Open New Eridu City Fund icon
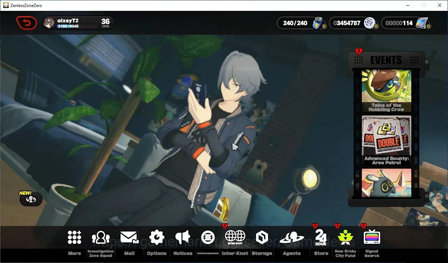 (345, 237)
